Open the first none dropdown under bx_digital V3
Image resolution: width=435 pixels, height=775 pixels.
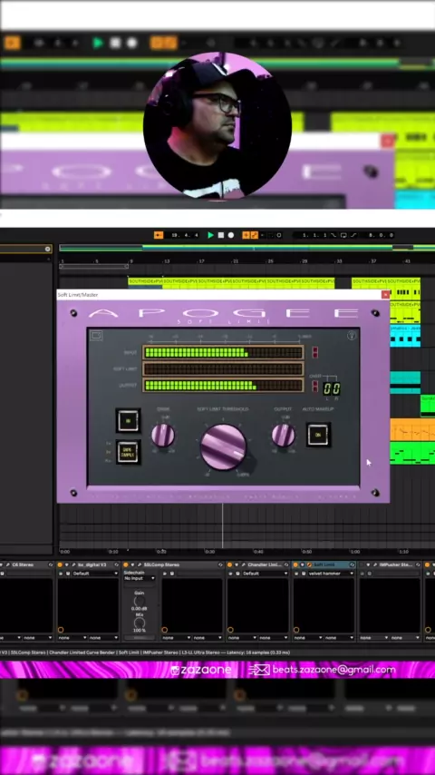(x=72, y=638)
